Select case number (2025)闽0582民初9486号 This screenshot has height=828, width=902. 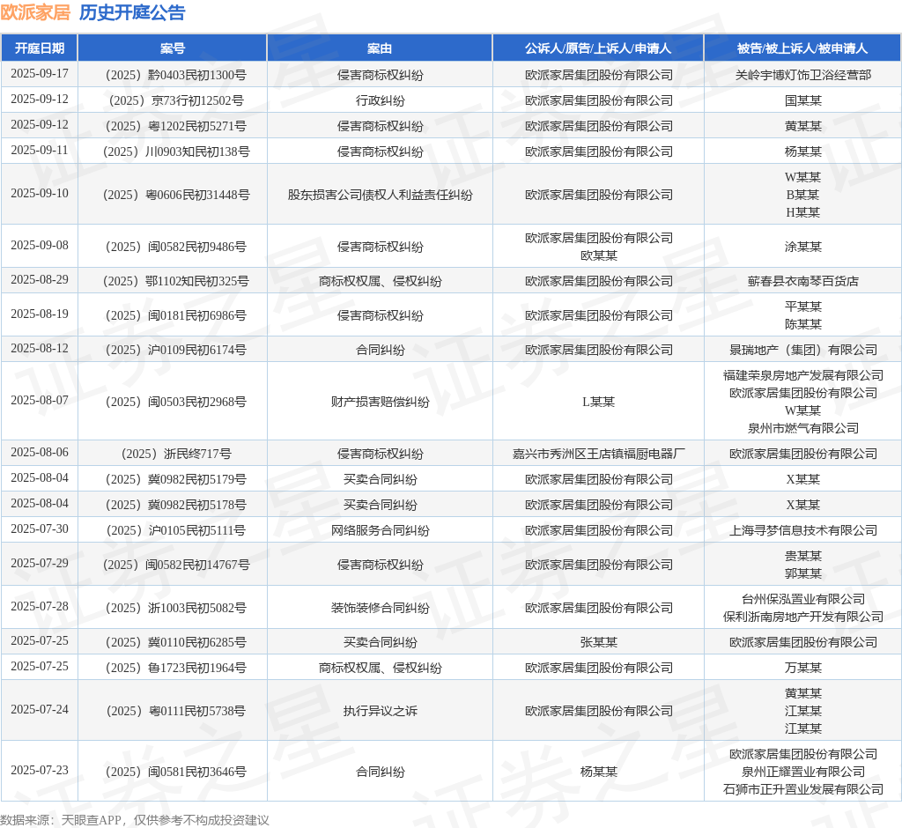click(x=173, y=247)
